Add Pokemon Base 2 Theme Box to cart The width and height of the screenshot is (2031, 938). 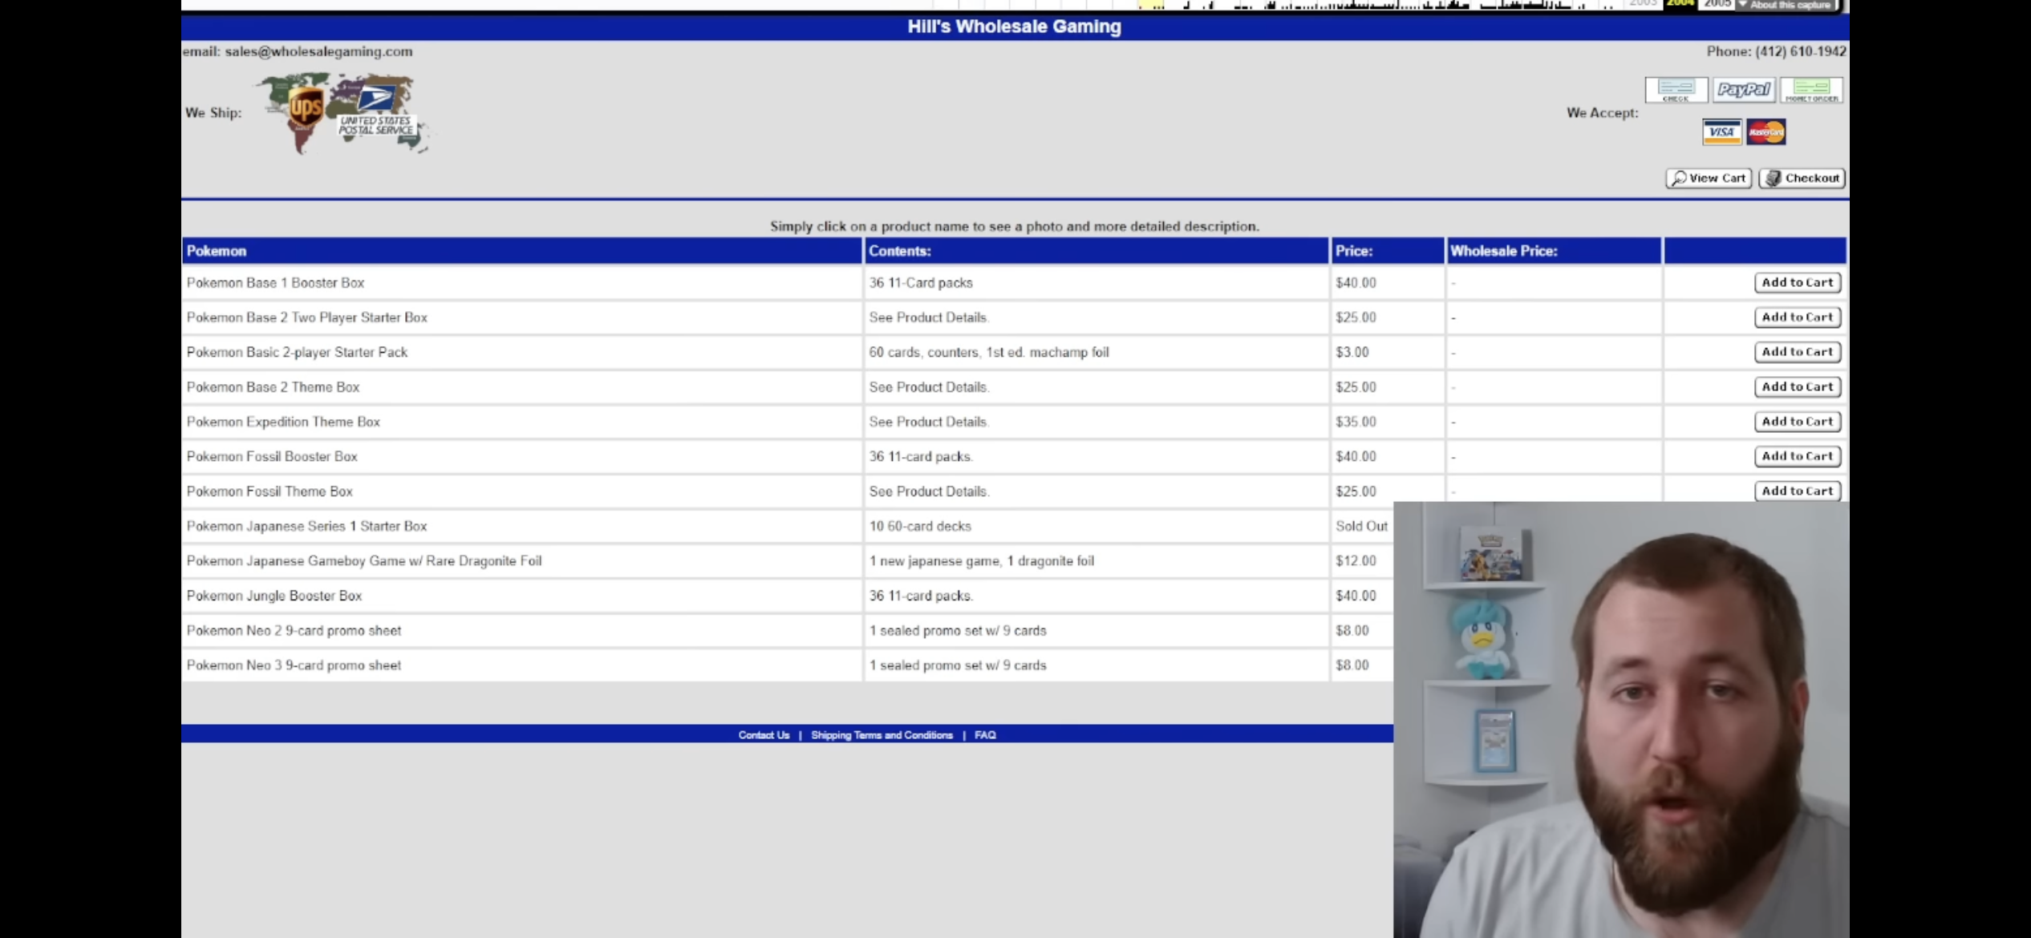click(1798, 386)
